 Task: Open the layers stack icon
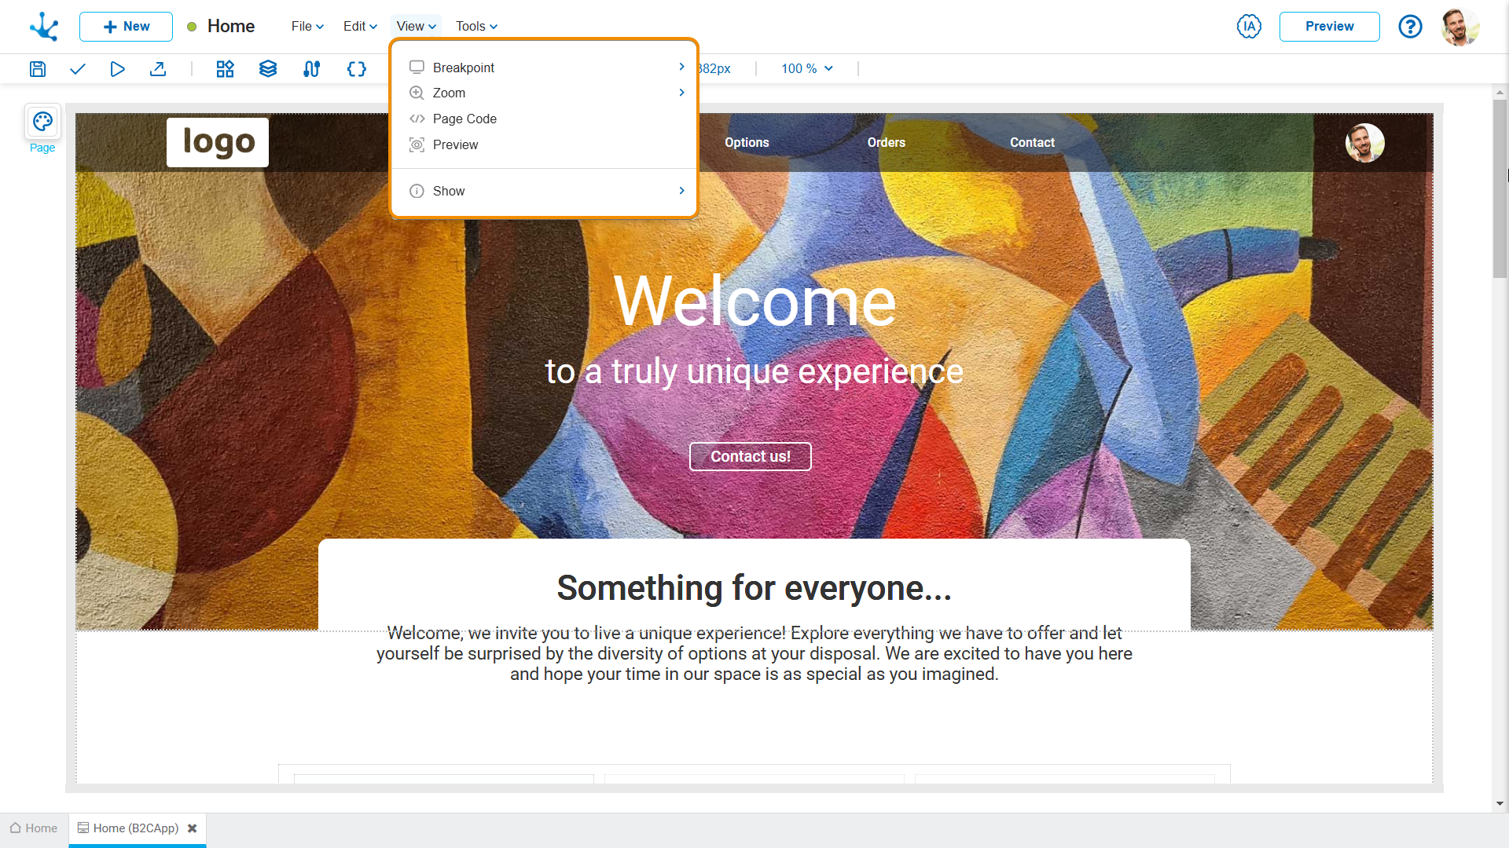(x=268, y=69)
